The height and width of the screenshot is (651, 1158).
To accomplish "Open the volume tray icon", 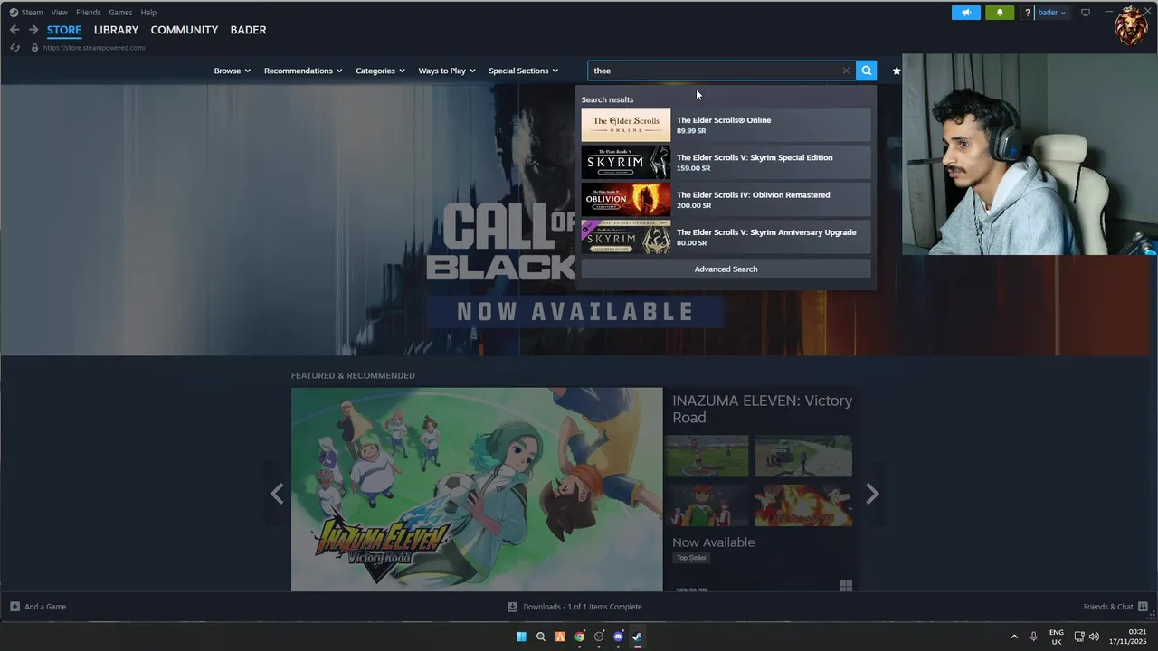I will coord(1094,637).
